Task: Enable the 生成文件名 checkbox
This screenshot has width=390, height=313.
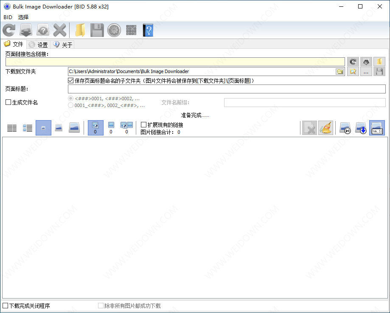Action: (8, 102)
